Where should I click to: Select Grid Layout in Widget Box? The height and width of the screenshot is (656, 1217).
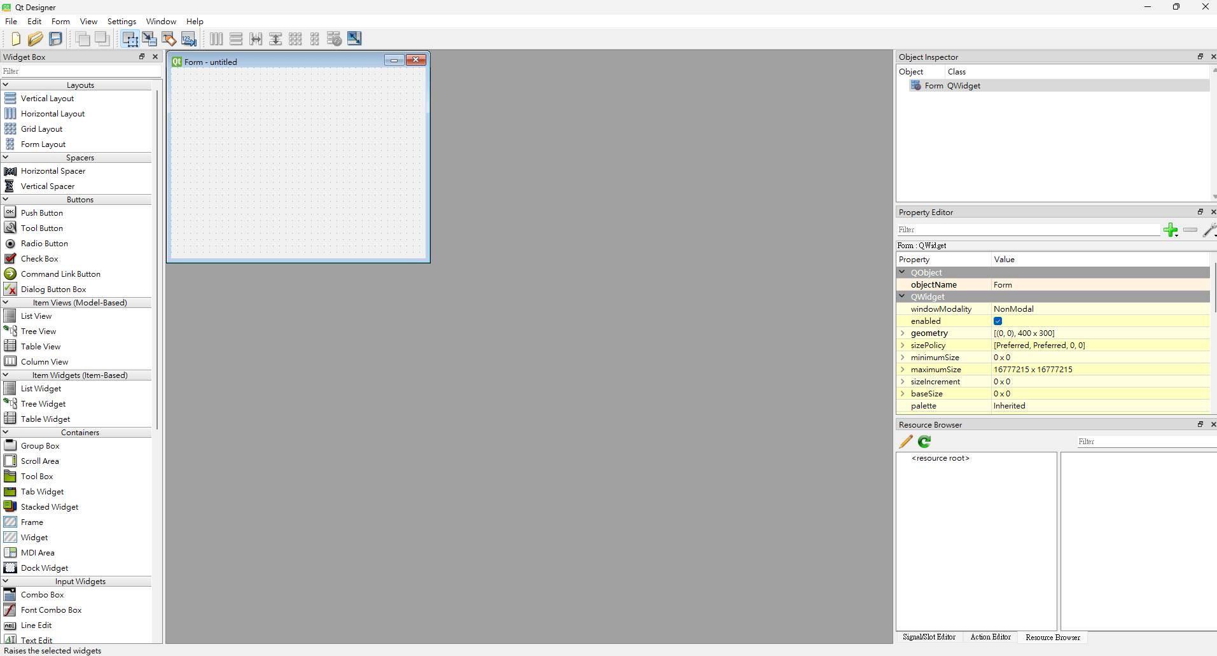point(42,129)
